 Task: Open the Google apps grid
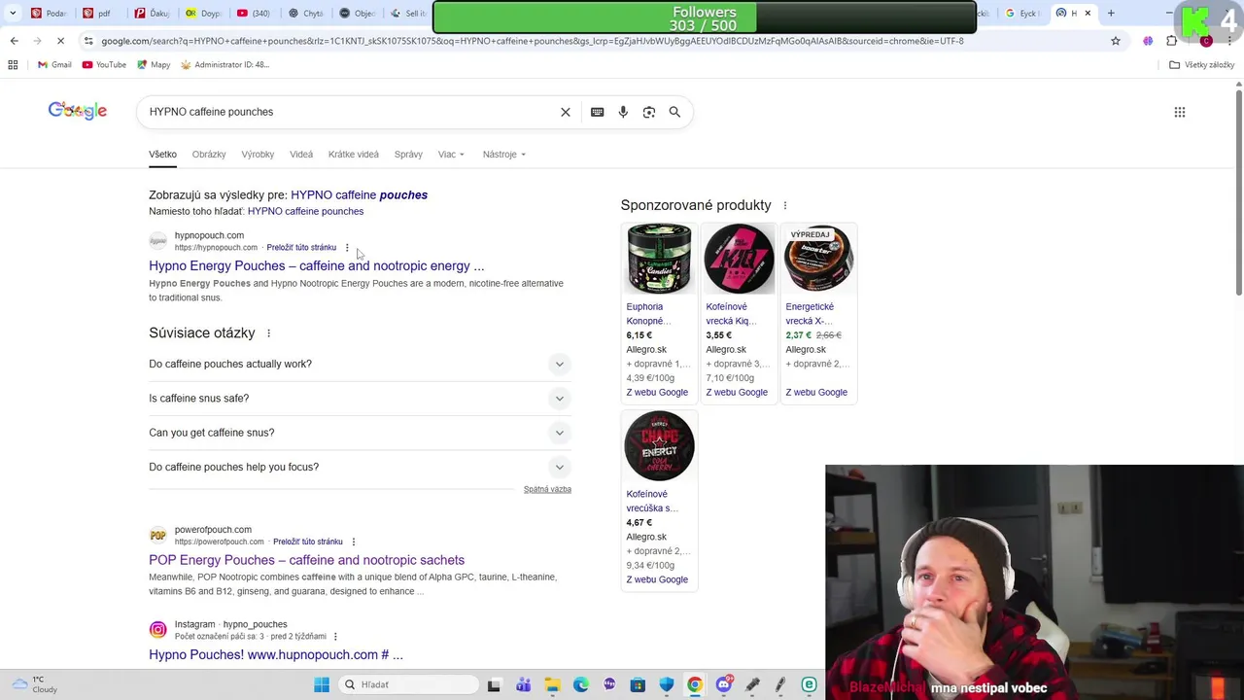[1180, 112]
